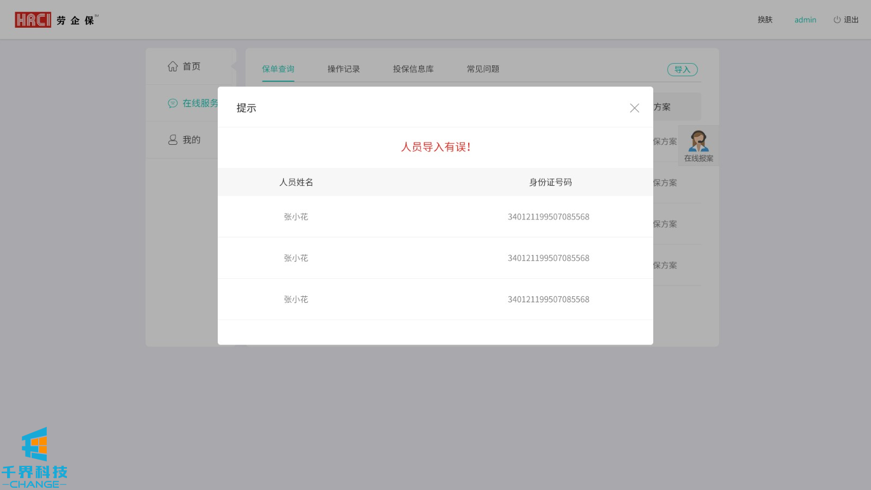This screenshot has width=871, height=490.
Task: Click the 人员导入有误! error message
Action: coord(436,147)
